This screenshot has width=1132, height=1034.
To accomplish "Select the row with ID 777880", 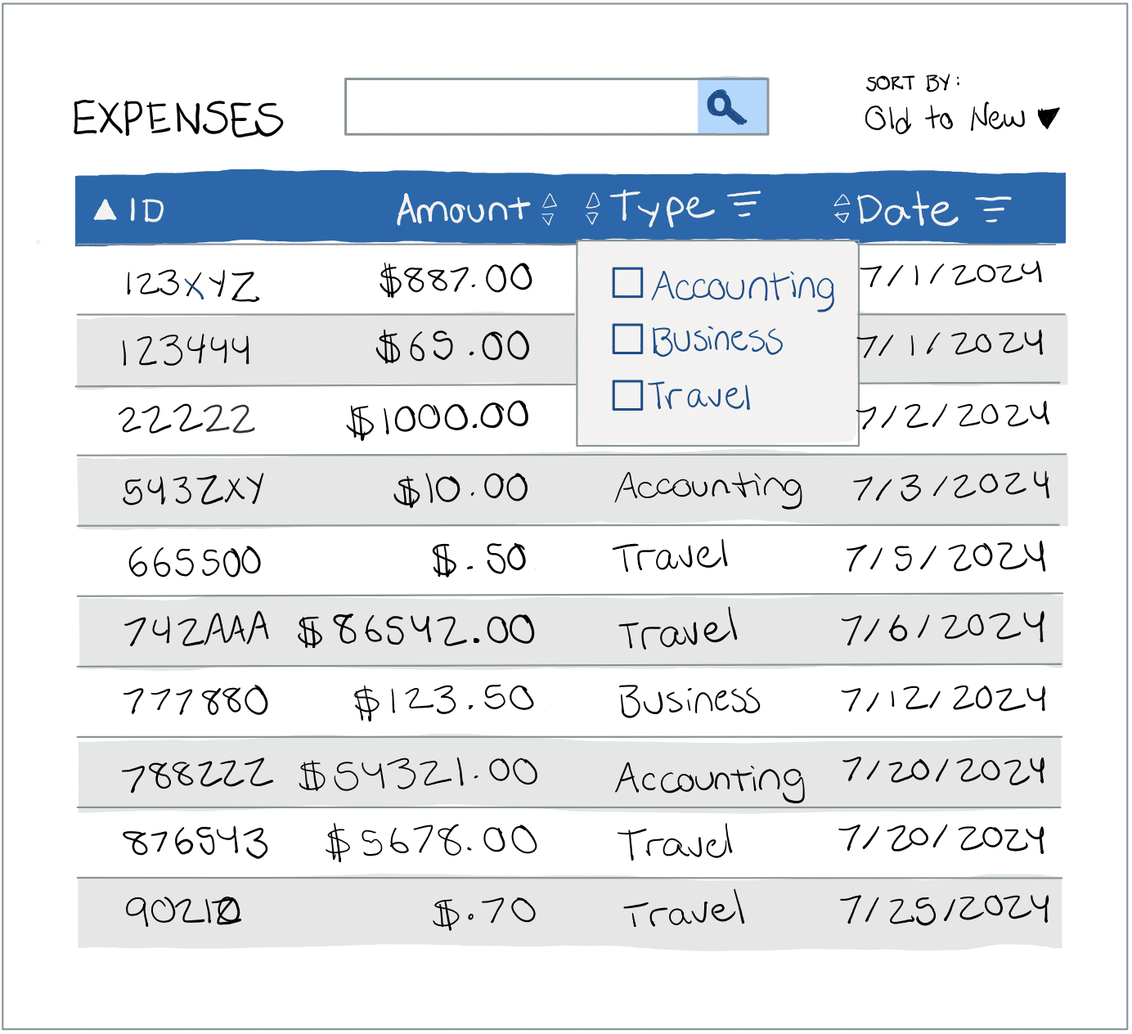I will [570, 701].
